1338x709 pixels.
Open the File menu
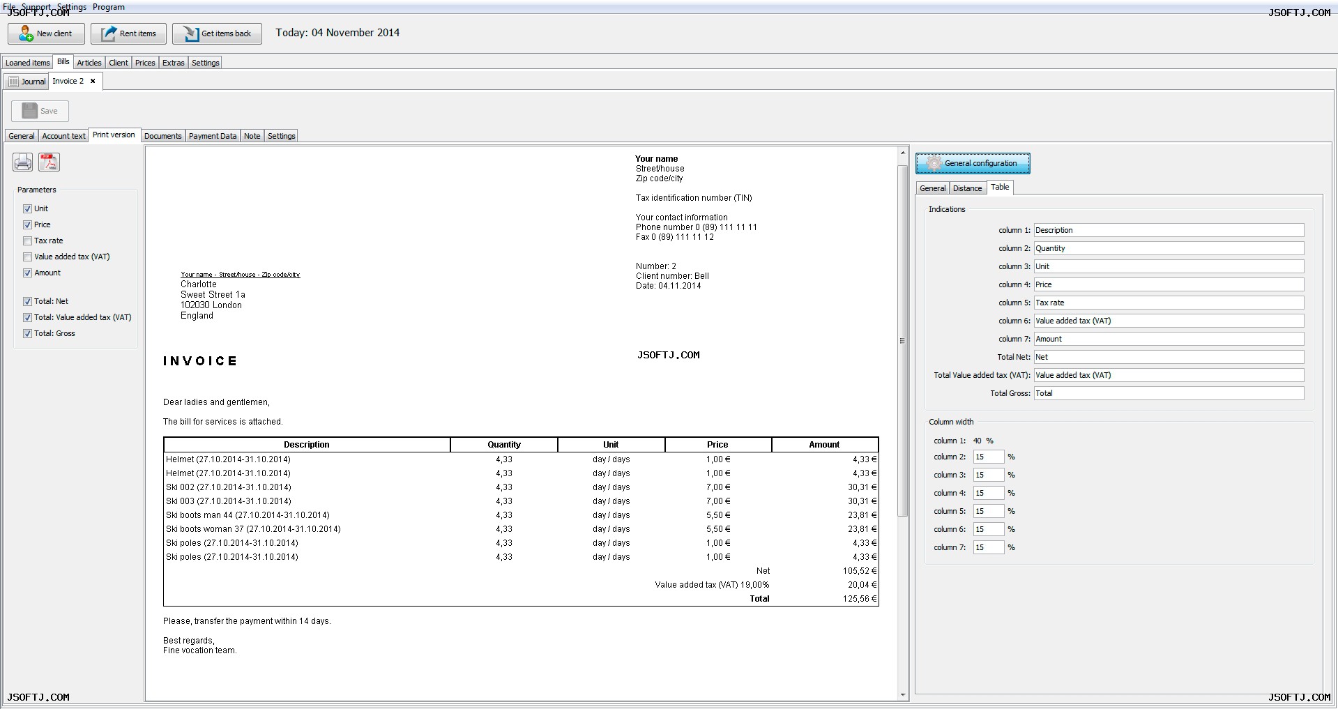point(9,6)
